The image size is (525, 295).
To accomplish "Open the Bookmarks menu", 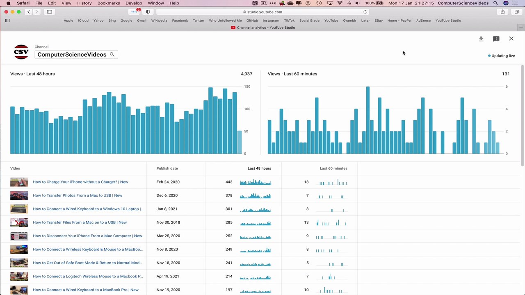I will click(109, 3).
